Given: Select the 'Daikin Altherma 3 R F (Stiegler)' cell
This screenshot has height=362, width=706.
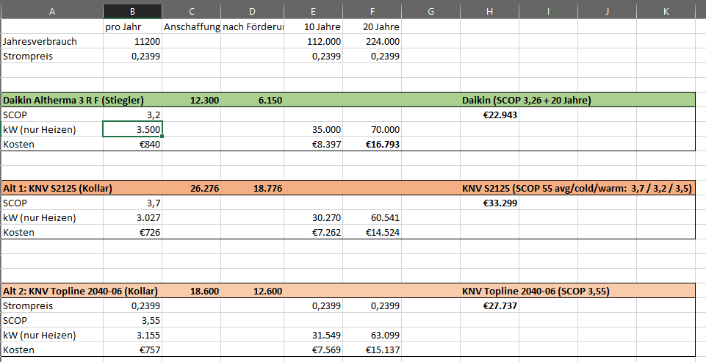Looking at the screenshot, I should click(x=51, y=100).
